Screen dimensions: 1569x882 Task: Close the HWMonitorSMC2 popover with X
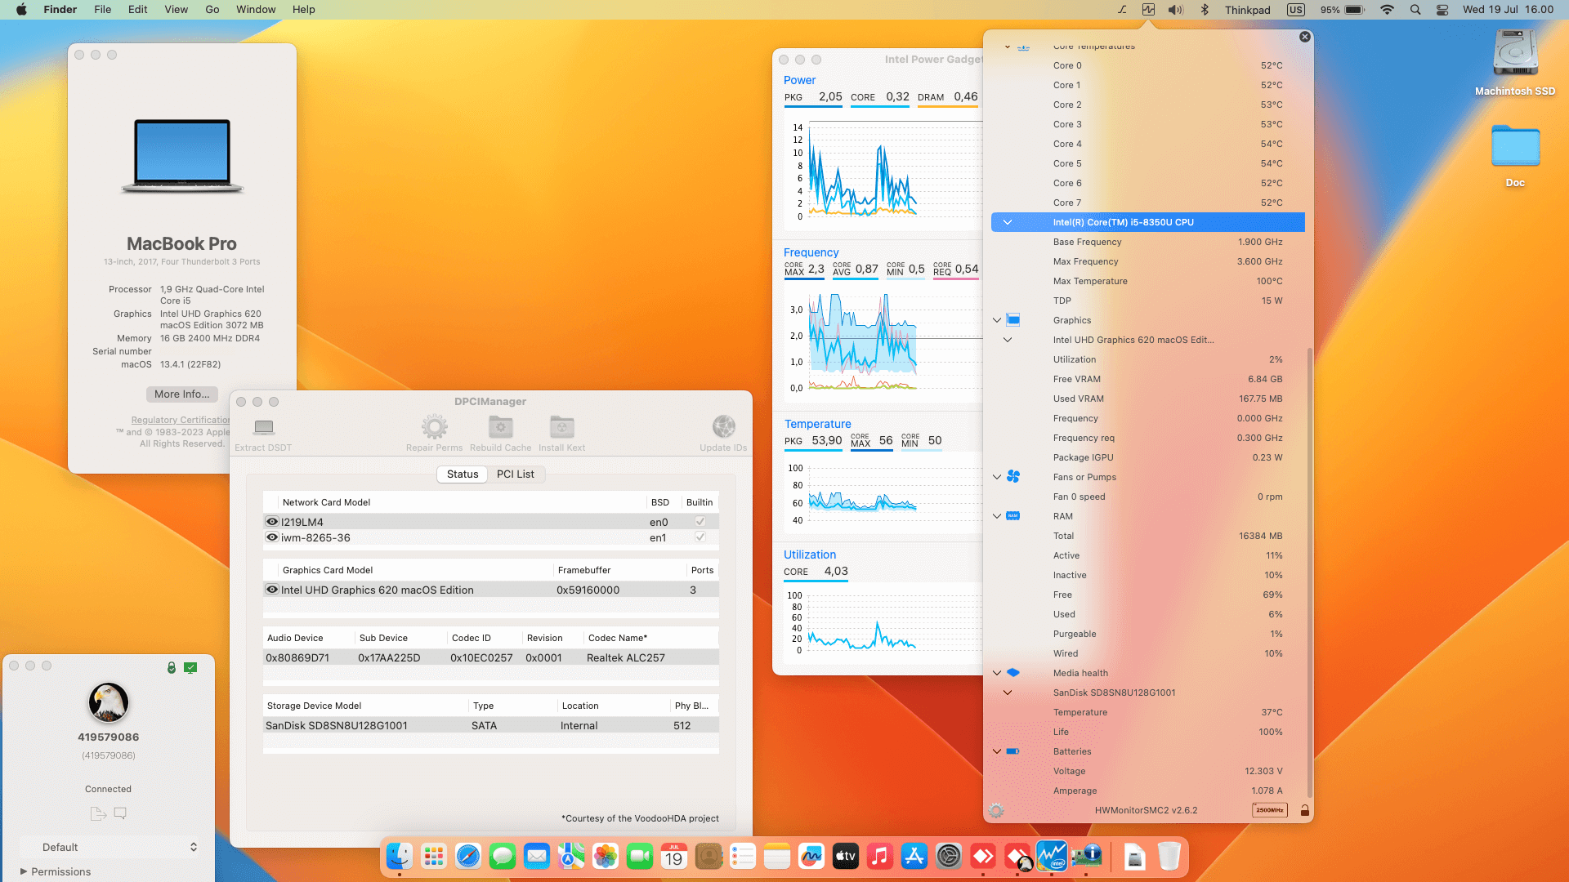tap(1304, 37)
